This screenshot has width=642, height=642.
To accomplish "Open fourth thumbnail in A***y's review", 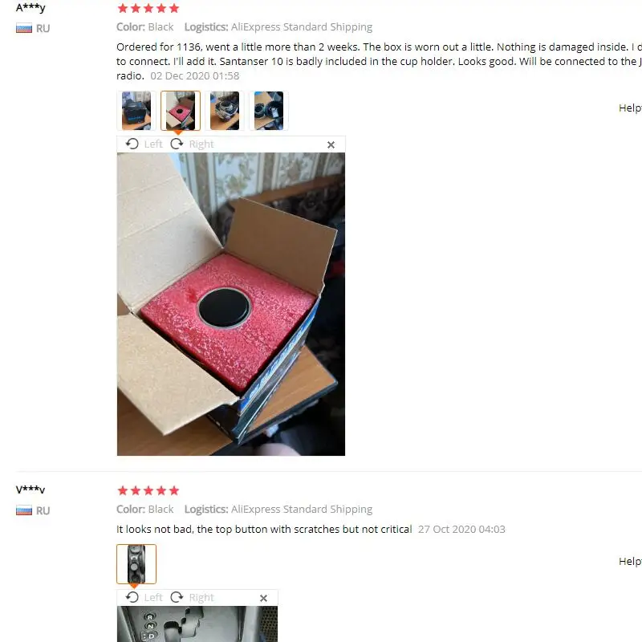I will point(269,111).
